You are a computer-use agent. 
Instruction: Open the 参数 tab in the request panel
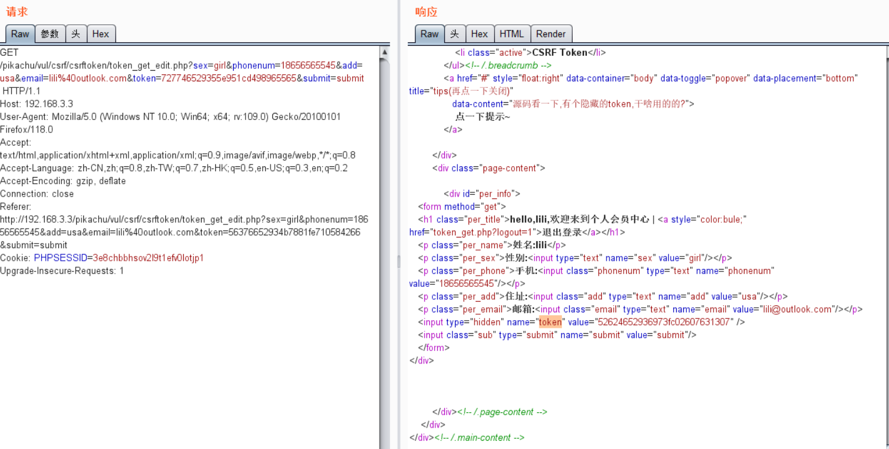coord(50,34)
